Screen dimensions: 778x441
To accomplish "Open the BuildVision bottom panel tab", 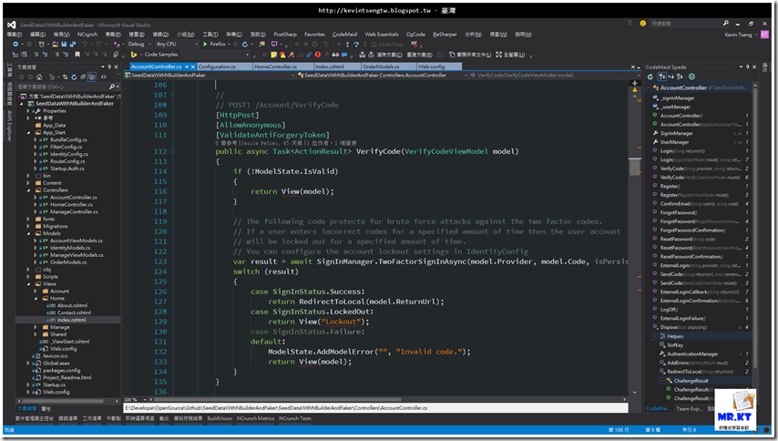I will pyautogui.click(x=220, y=419).
